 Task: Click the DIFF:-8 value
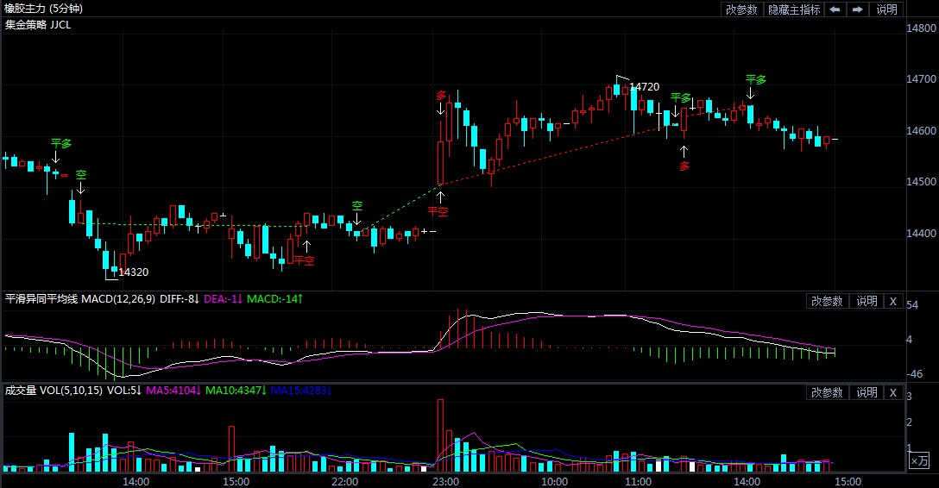point(179,298)
